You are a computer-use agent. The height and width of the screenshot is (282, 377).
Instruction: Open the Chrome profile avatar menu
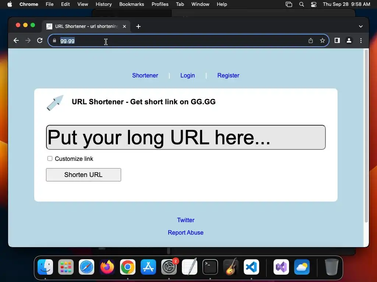(349, 40)
